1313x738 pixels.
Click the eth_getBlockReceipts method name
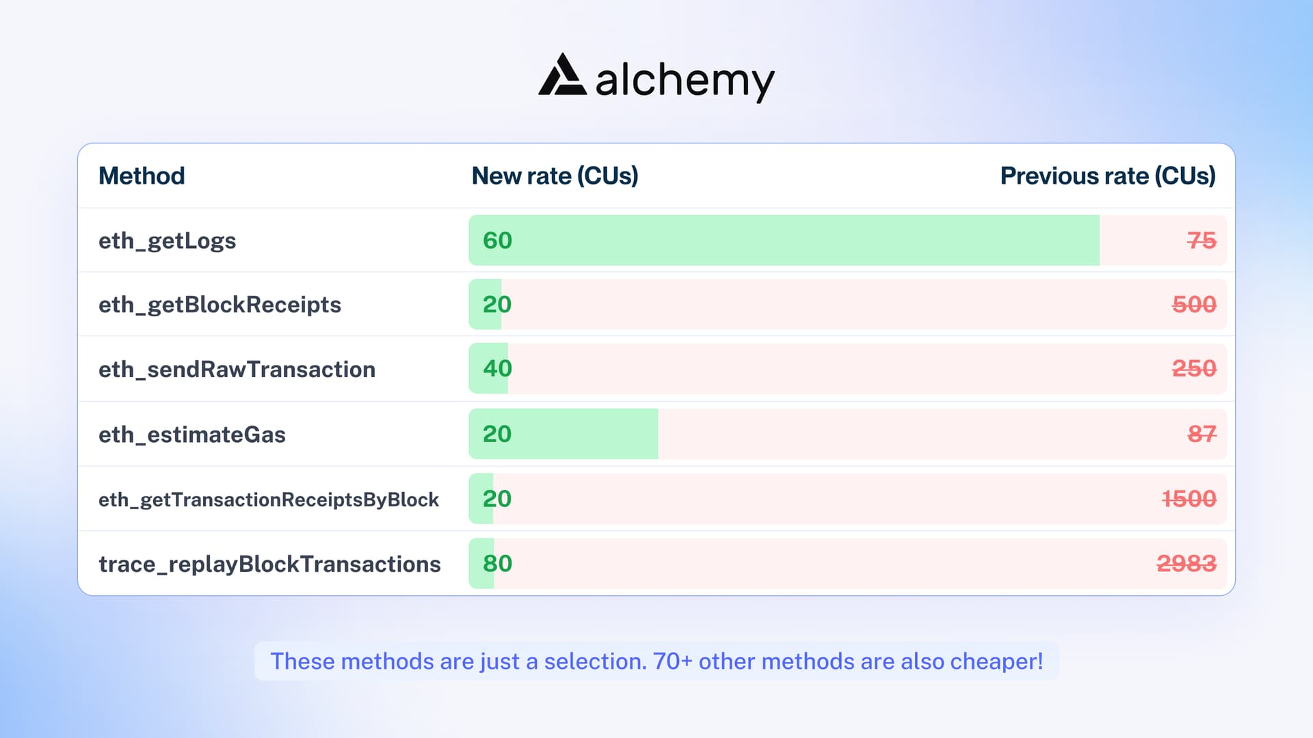[x=220, y=305]
